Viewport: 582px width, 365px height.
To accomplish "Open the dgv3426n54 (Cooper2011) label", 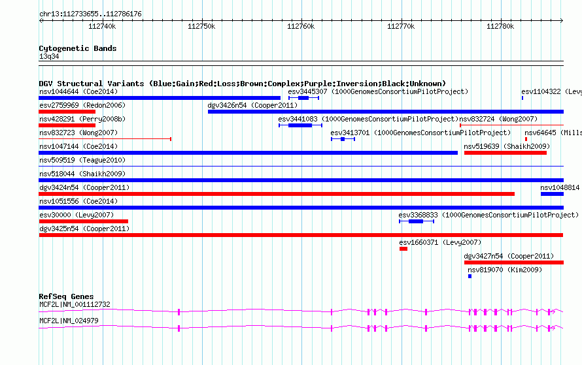I will pos(253,106).
